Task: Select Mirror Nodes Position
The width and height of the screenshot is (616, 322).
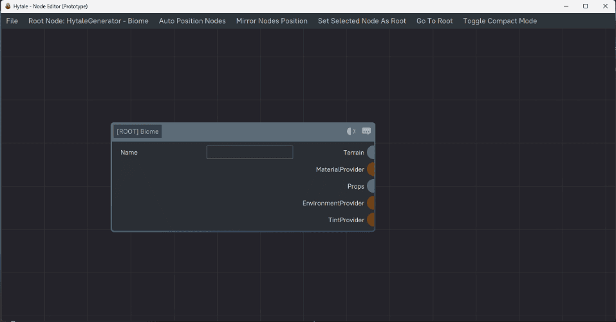Action: [x=272, y=21]
